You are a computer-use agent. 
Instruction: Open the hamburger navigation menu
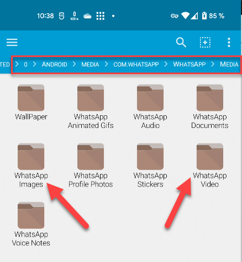point(12,43)
